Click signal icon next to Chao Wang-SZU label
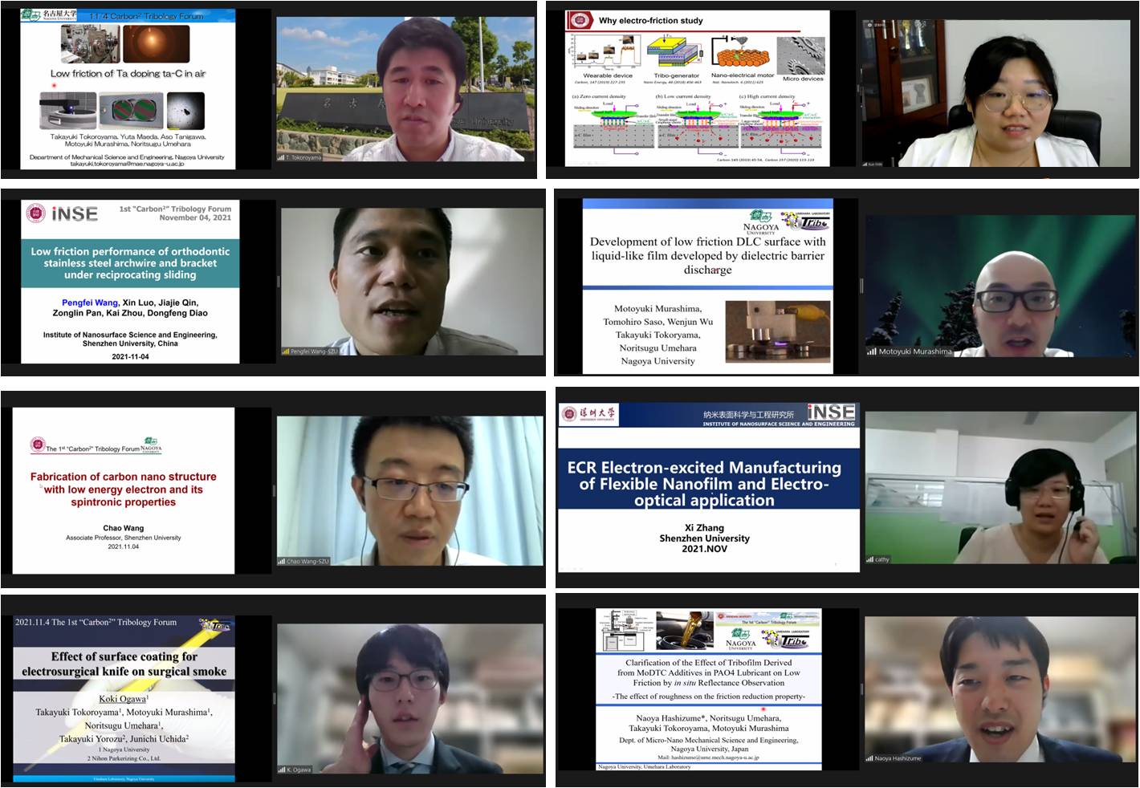This screenshot has width=1140, height=788. [x=282, y=561]
